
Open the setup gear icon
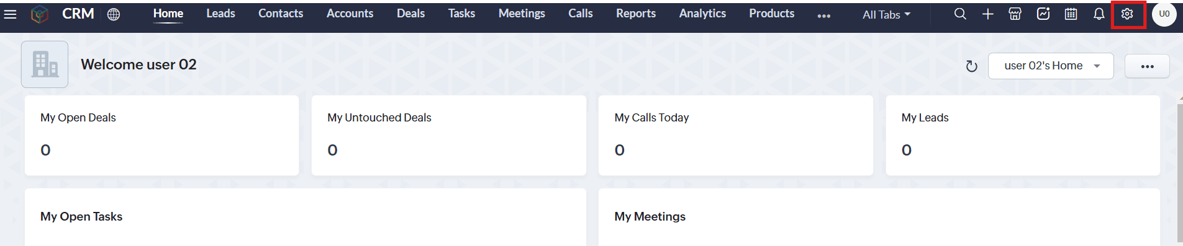[1127, 14]
